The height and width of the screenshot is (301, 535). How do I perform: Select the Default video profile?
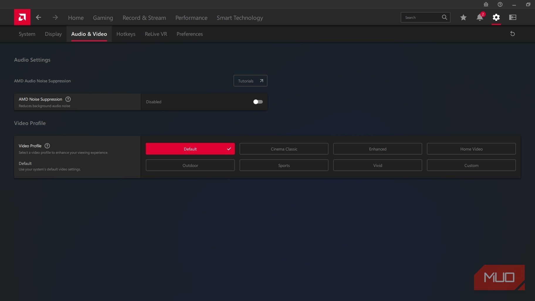tap(190, 149)
